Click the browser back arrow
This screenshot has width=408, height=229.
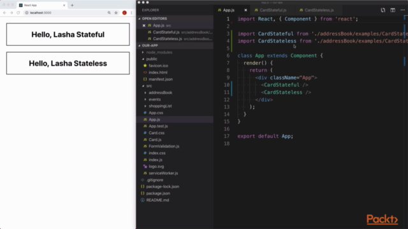4,13
